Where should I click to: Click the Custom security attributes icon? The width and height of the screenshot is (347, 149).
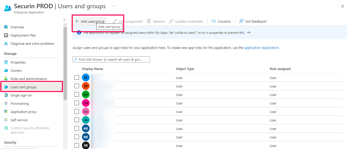pyautogui.click(x=6, y=128)
